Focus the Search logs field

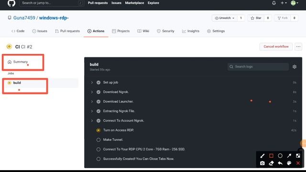[x=258, y=67]
